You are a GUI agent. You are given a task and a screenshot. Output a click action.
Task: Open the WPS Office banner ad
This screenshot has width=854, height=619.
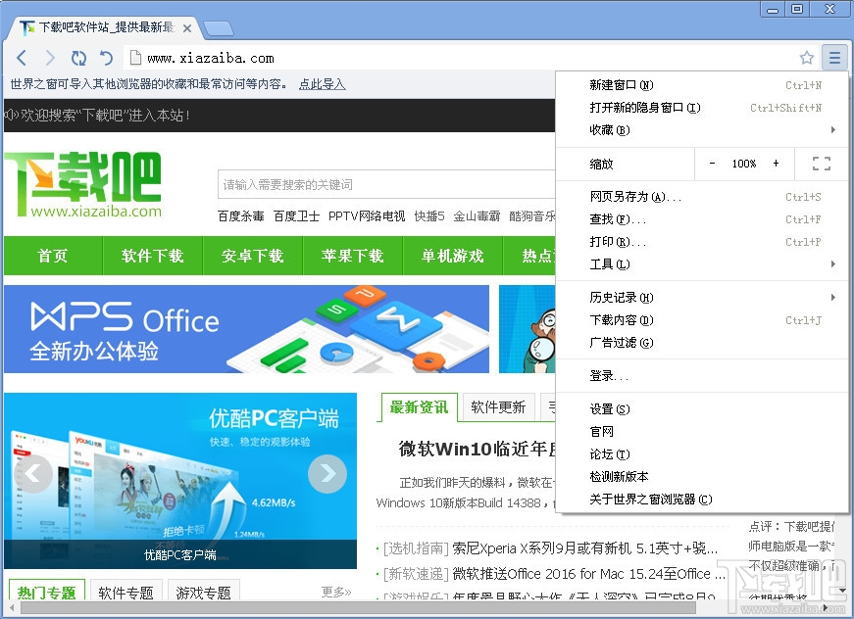[x=247, y=329]
